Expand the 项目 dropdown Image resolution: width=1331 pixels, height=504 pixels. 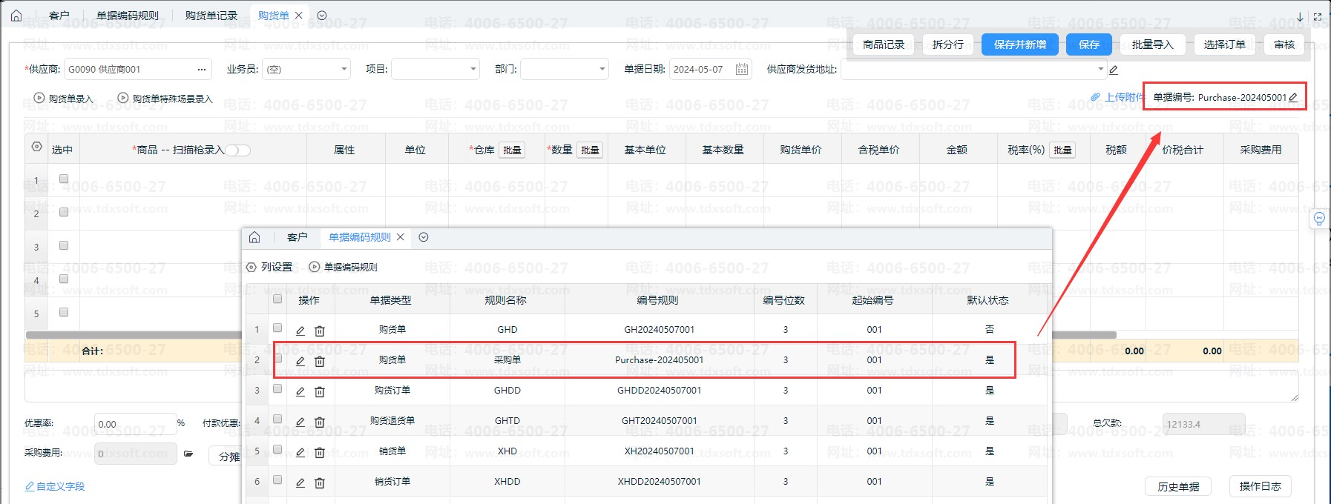pyautogui.click(x=473, y=69)
